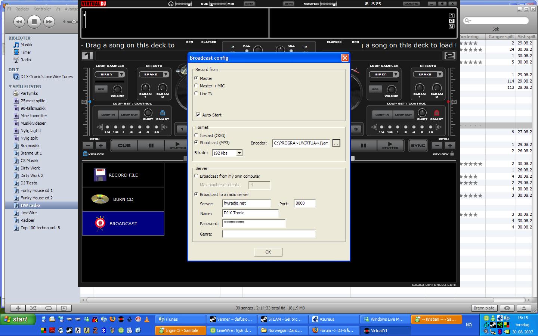Uncheck the Auto-Start checkbox
Viewport: 538px width, 336px height.
pos(198,115)
